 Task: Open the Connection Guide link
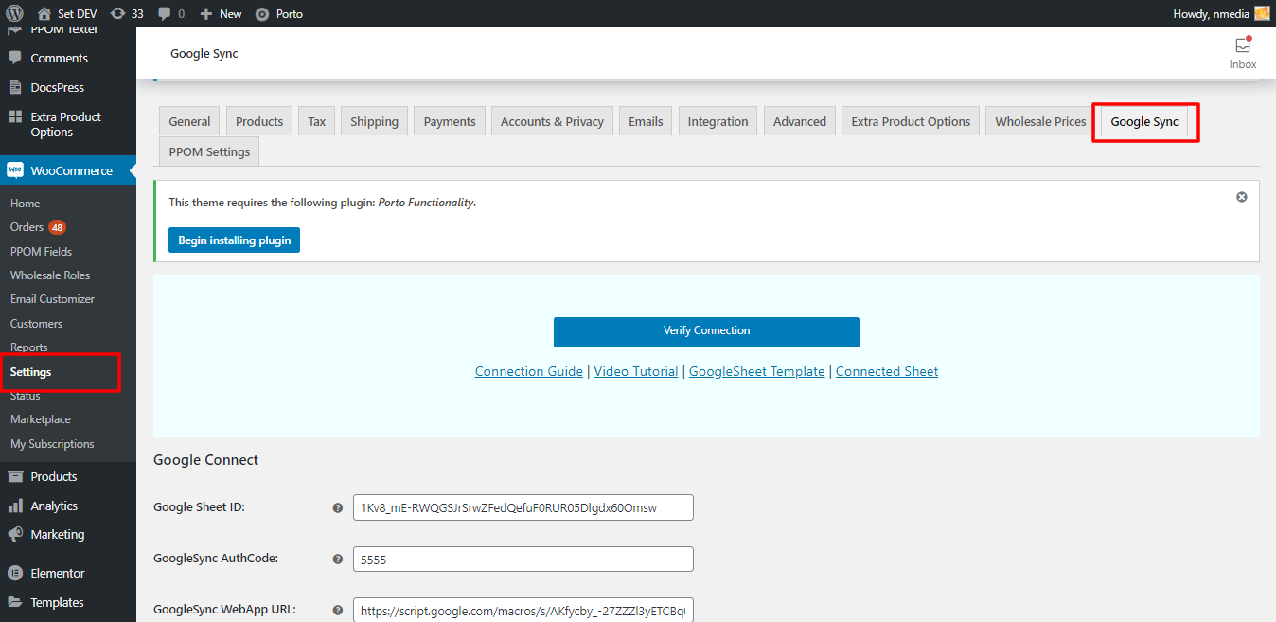pyautogui.click(x=529, y=371)
